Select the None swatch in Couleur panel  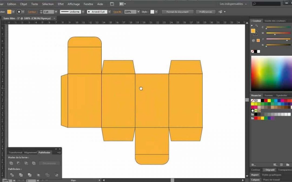(253, 51)
